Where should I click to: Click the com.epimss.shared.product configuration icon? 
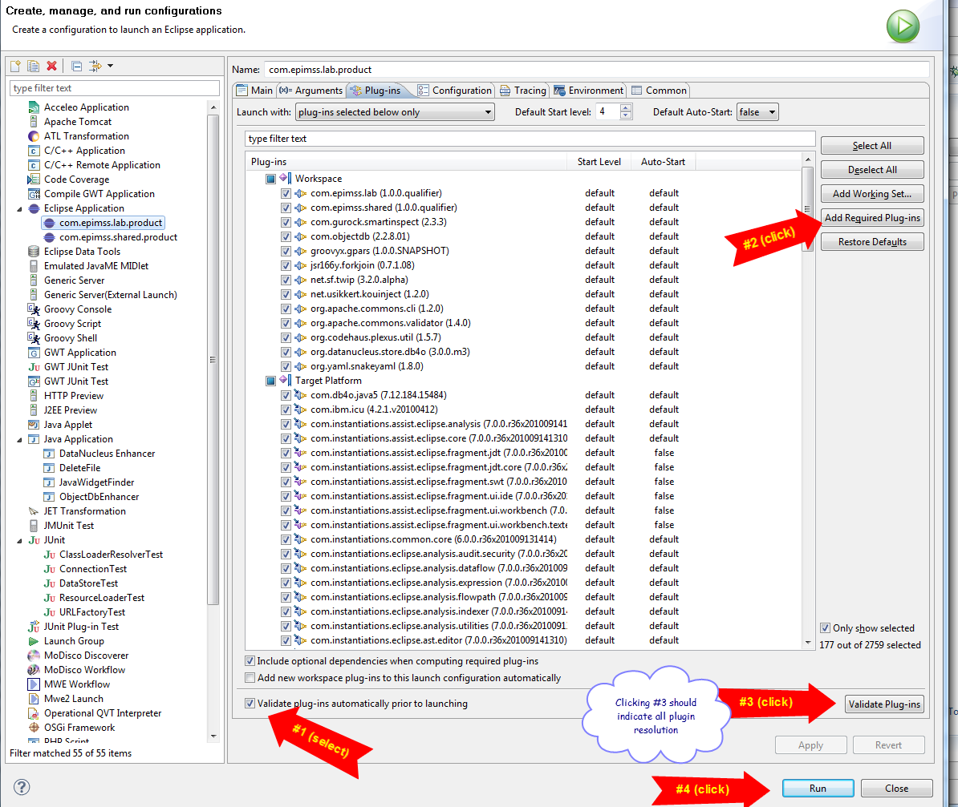click(x=49, y=237)
